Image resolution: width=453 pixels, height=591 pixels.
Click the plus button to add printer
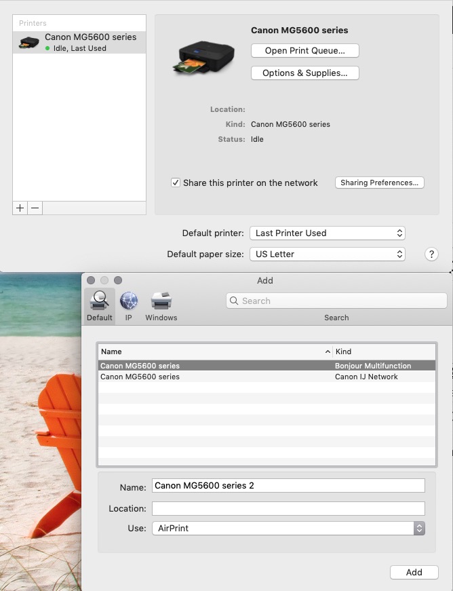tap(20, 208)
